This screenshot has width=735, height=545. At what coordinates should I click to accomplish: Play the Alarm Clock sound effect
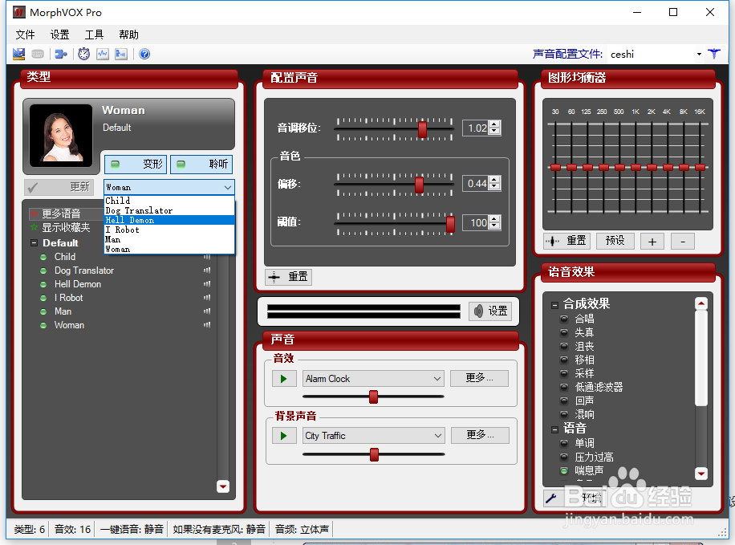[283, 379]
